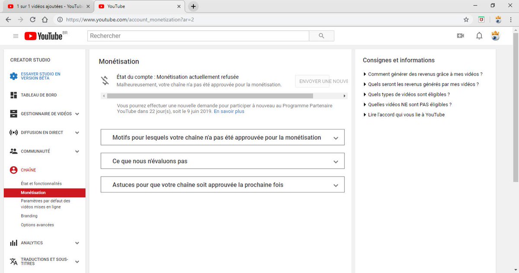Image resolution: width=519 pixels, height=273 pixels.
Task: Click Envoyer une nouvelle demande button
Action: 322,81
